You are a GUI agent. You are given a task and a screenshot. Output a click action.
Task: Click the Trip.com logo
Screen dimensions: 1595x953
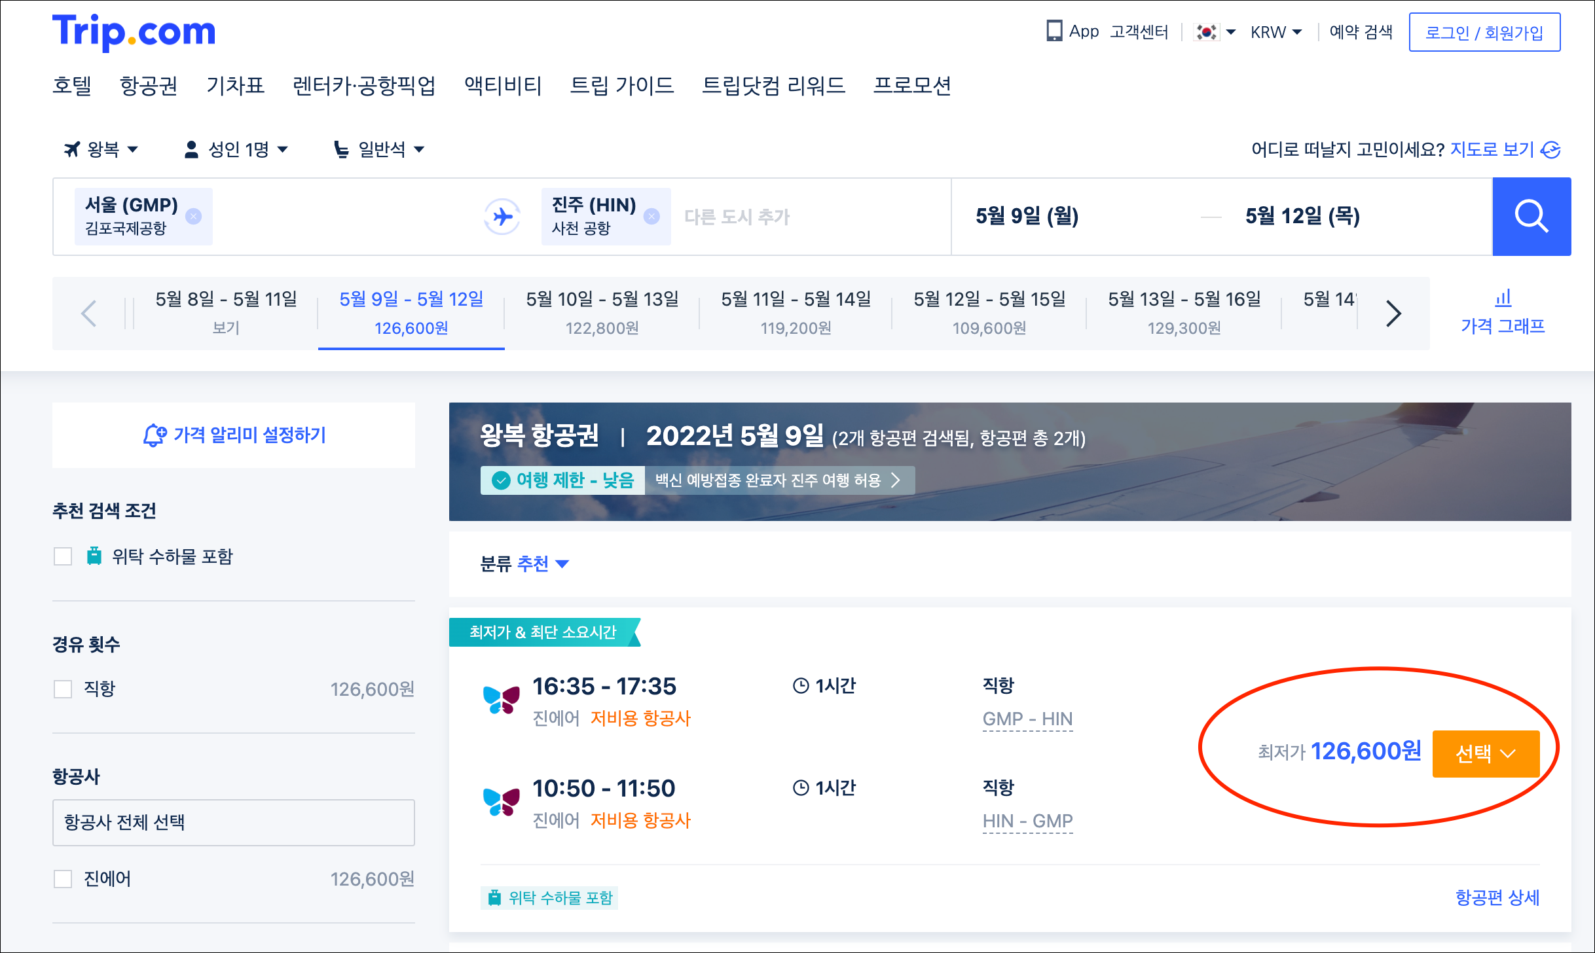click(134, 31)
